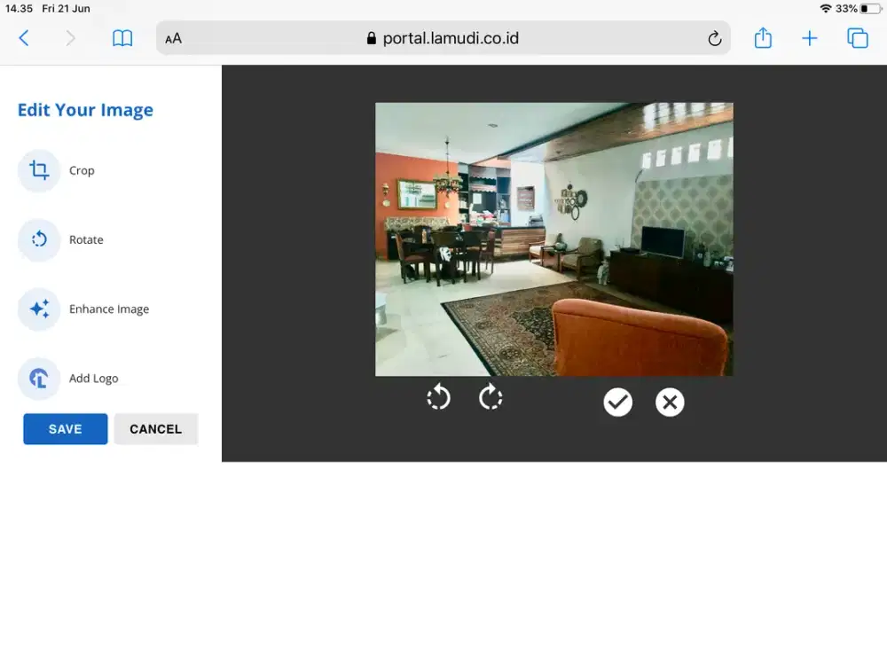Open the Safari share sheet
Viewport: 887px width, 665px height.
pyautogui.click(x=763, y=38)
